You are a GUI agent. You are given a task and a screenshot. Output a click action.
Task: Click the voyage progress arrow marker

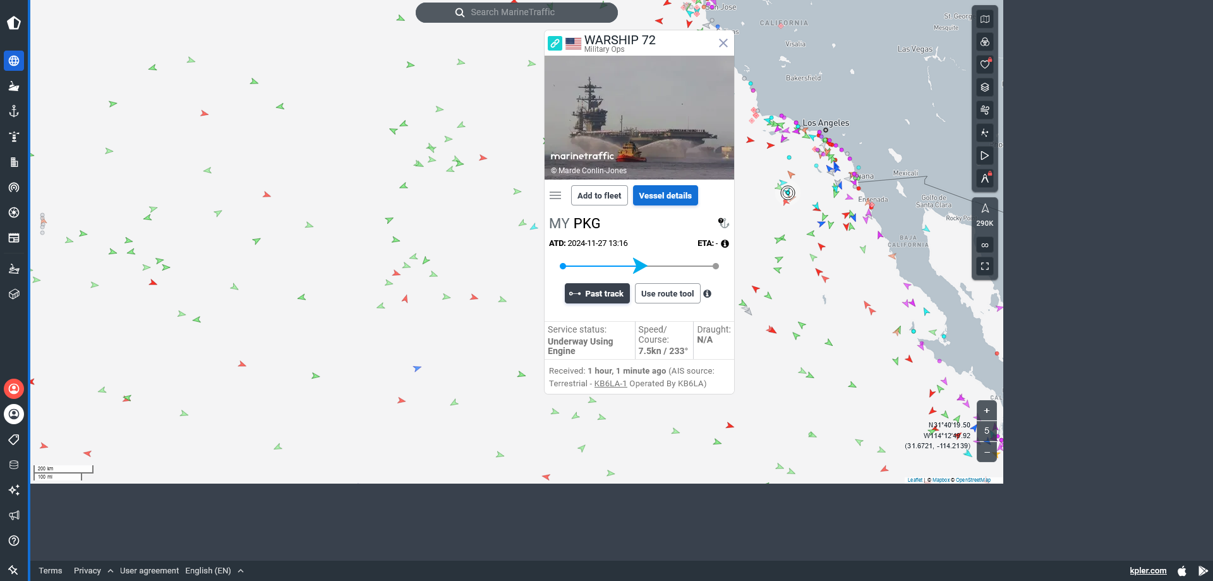pyautogui.click(x=640, y=266)
